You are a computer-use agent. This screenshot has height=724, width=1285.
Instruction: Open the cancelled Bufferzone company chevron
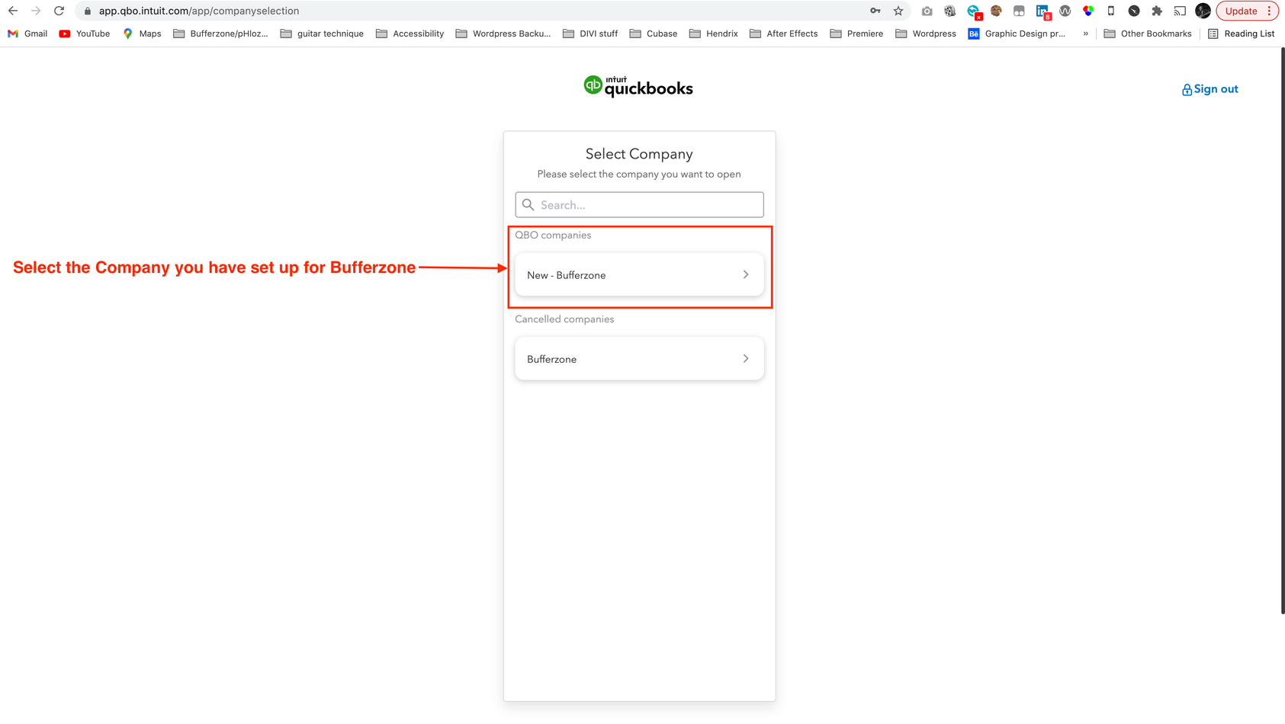pos(746,358)
